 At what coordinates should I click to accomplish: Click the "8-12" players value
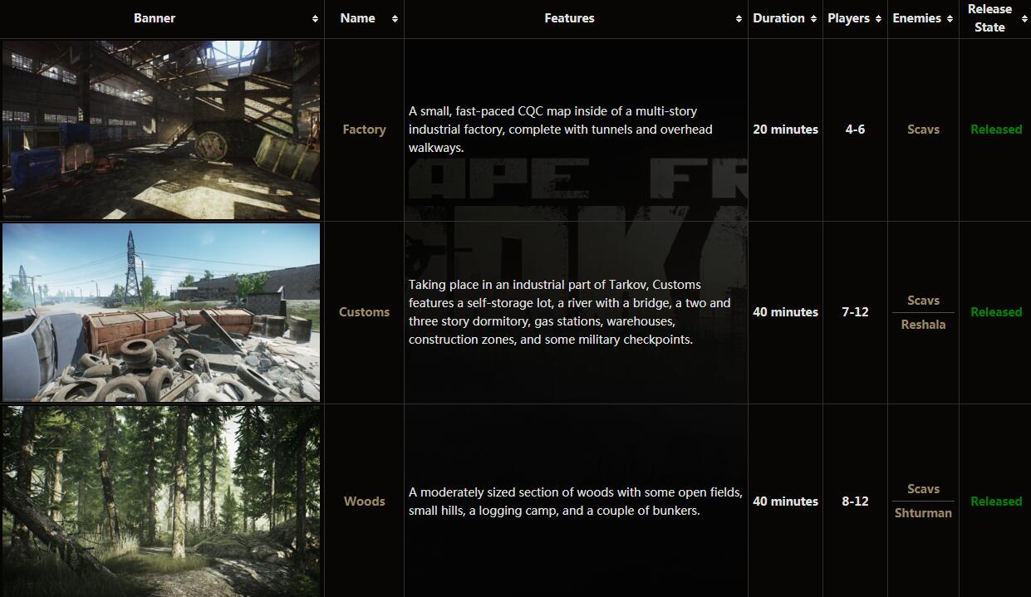[x=855, y=502]
